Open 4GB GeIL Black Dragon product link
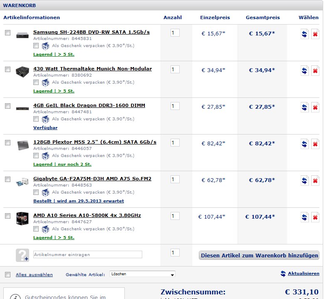This screenshot has width=324, height=299. (x=89, y=105)
